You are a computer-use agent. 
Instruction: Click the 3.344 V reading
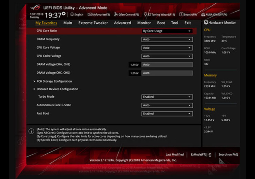click(x=208, y=131)
